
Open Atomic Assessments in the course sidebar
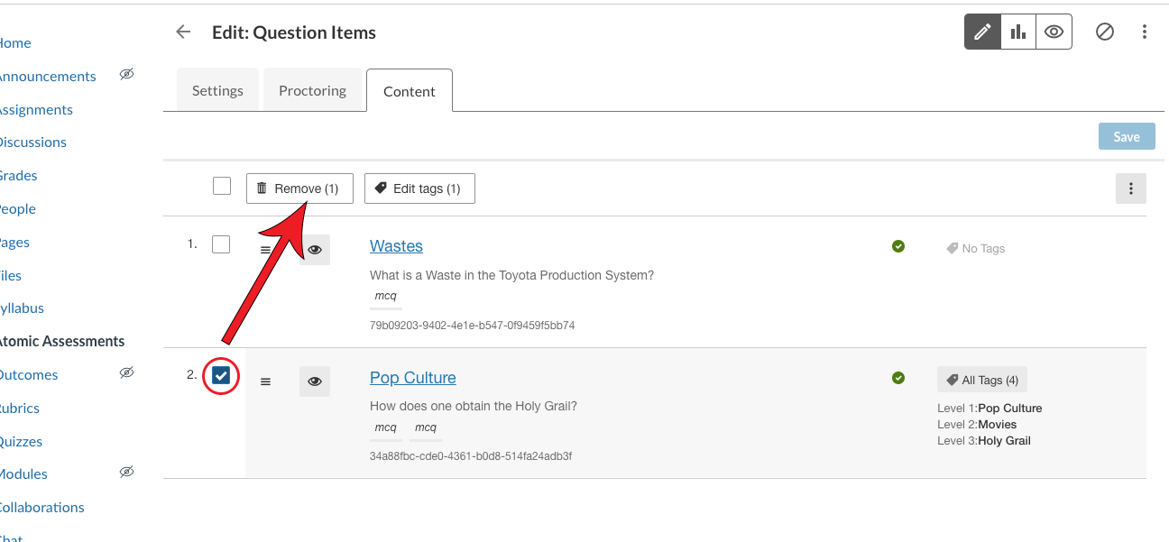[62, 341]
